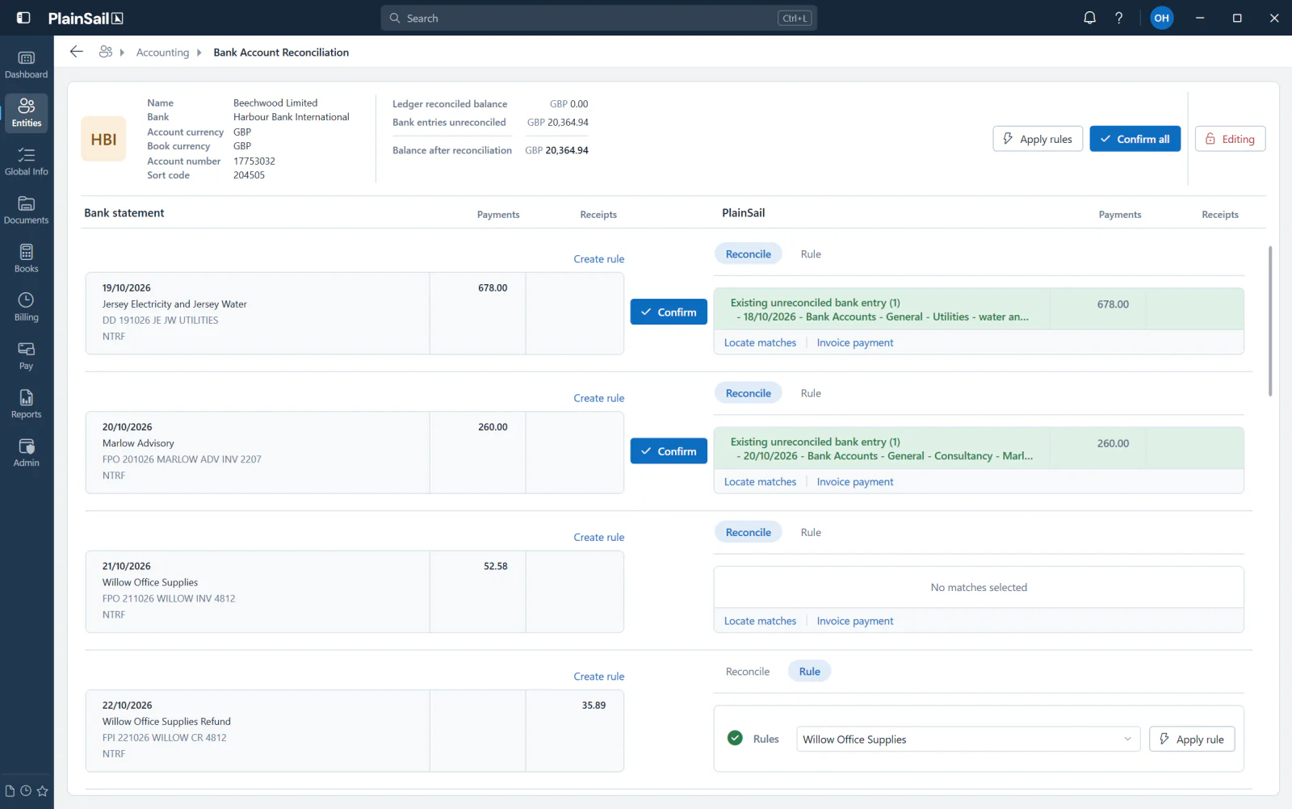Click the notifications bell icon
The image size is (1292, 809).
point(1089,18)
